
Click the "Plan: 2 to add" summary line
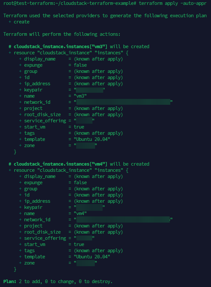(58, 281)
